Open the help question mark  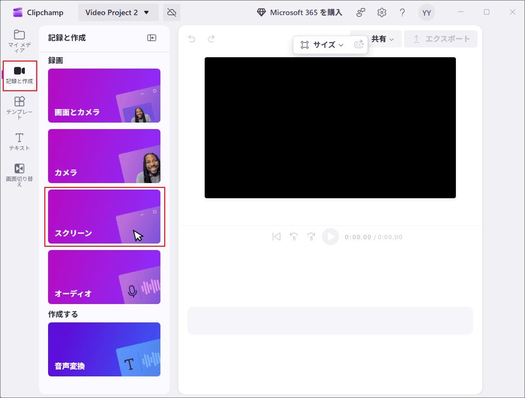click(x=402, y=13)
